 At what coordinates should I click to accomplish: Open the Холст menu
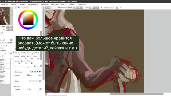tap(14, 5)
